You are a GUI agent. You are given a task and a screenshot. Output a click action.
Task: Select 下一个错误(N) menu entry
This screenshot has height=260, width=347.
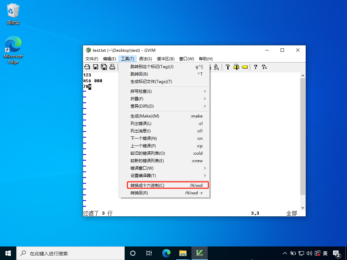coord(164,138)
